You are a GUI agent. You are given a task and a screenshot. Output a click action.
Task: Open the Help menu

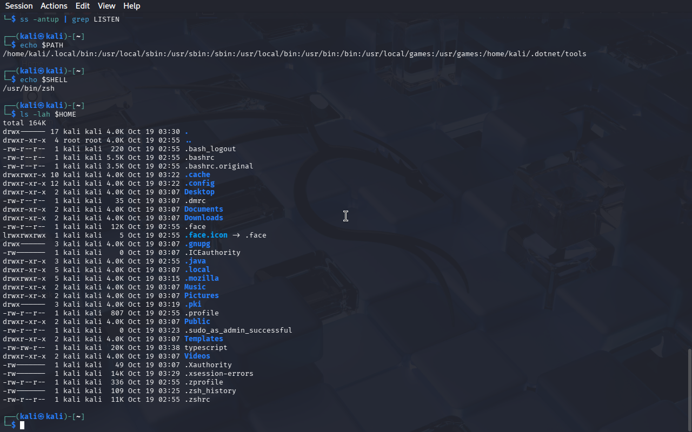tap(131, 6)
